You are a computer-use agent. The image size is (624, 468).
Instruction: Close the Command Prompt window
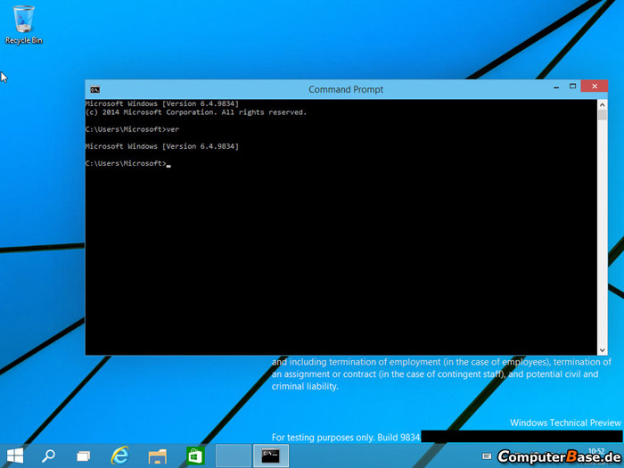(x=593, y=88)
